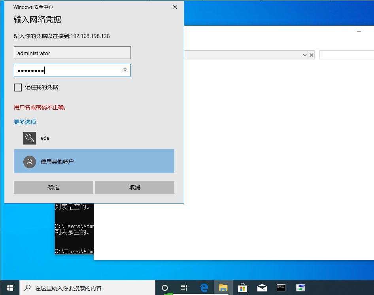Expand 更多选项 in the credential dialog

click(25, 122)
